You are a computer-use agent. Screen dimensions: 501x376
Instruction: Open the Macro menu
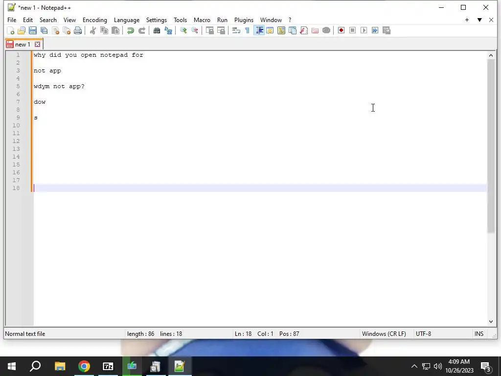(202, 20)
